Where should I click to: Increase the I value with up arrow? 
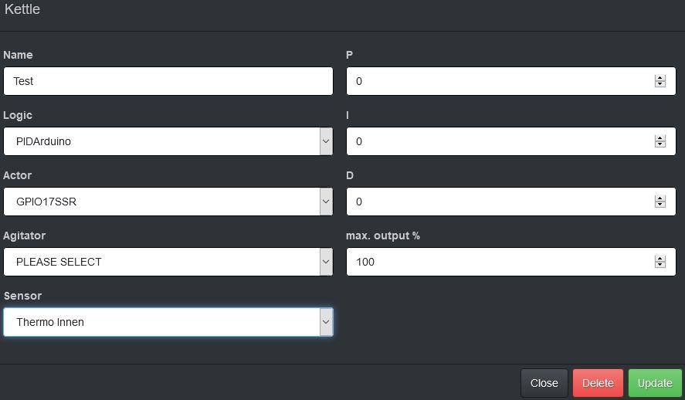660,138
